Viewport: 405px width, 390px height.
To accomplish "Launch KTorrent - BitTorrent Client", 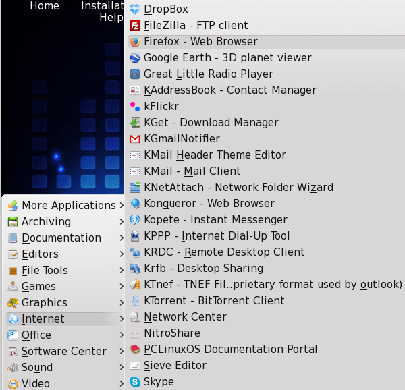I will click(x=267, y=301).
